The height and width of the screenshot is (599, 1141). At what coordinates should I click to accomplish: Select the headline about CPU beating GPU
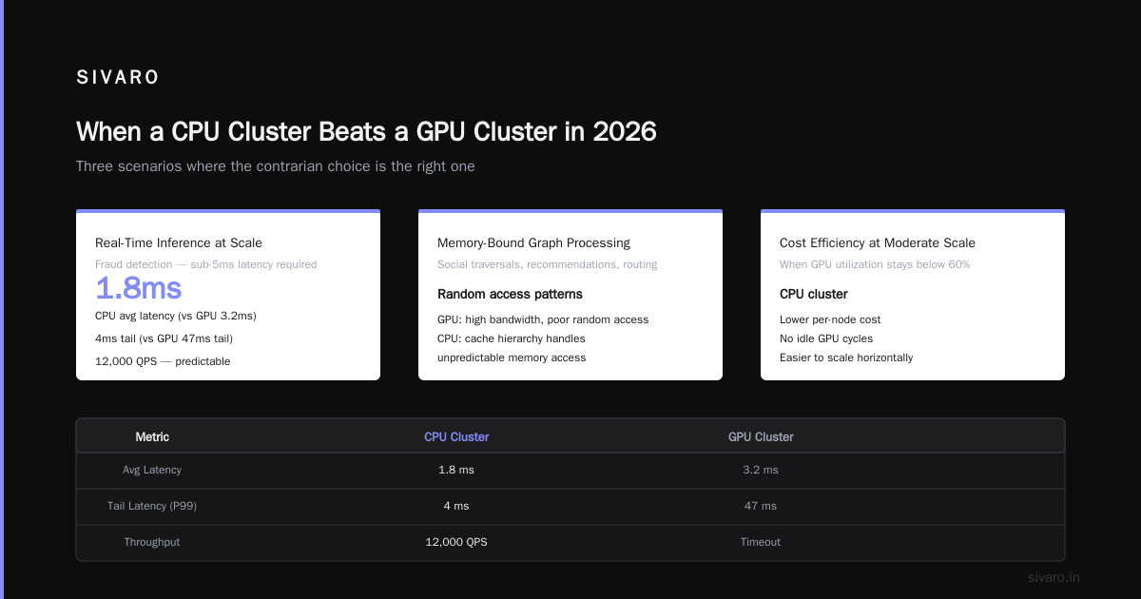coord(366,131)
